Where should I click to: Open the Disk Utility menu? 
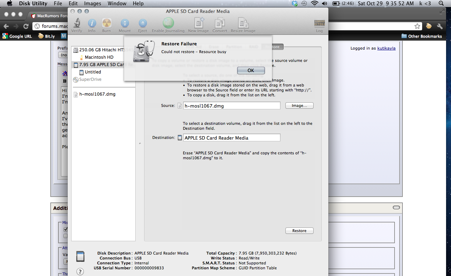click(x=33, y=4)
